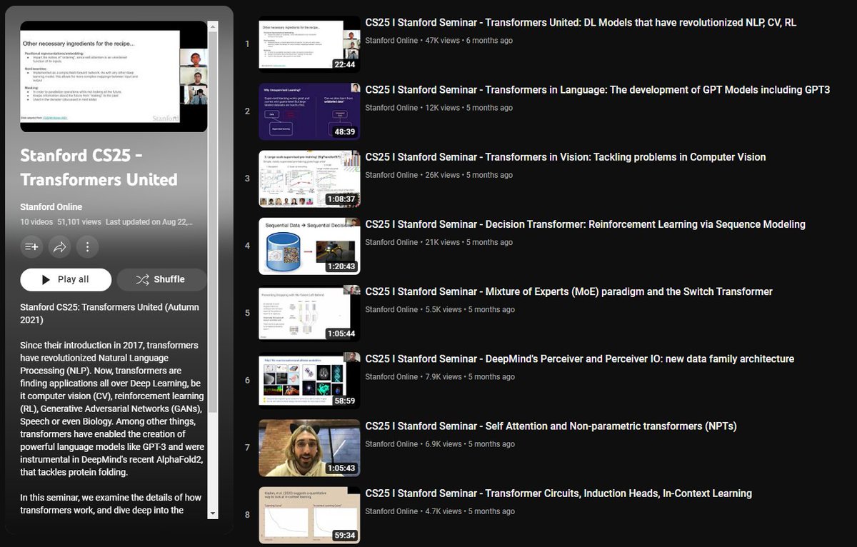The height and width of the screenshot is (547, 857).
Task: Click the '51,101 views' playlist stat
Action: 79,222
